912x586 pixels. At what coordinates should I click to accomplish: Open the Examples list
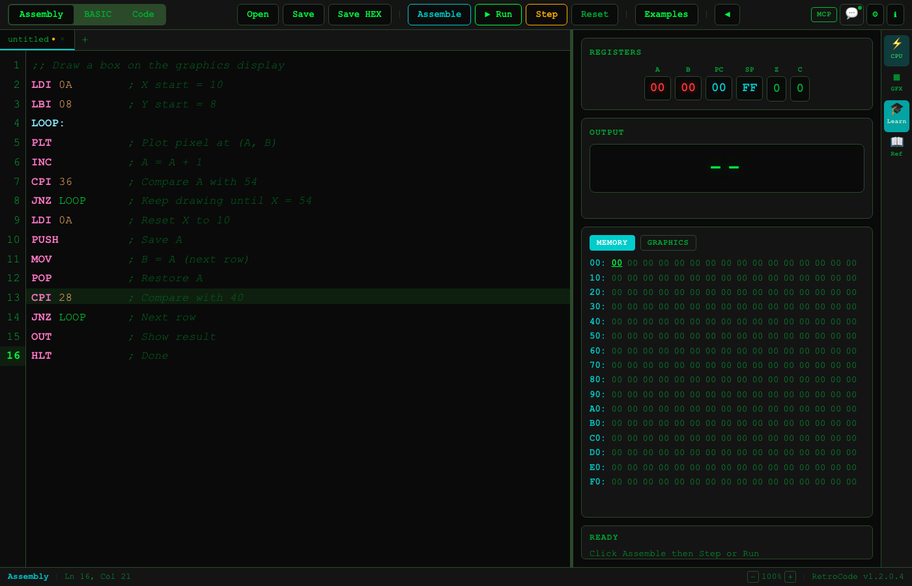point(666,14)
